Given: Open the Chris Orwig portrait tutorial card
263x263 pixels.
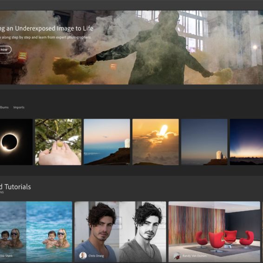Looking at the screenshot, I should click(120, 231).
